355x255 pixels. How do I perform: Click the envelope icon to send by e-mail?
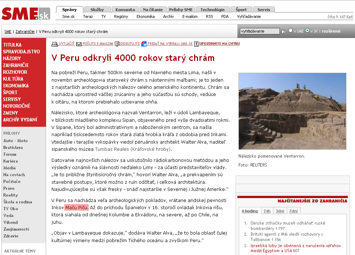[79, 44]
